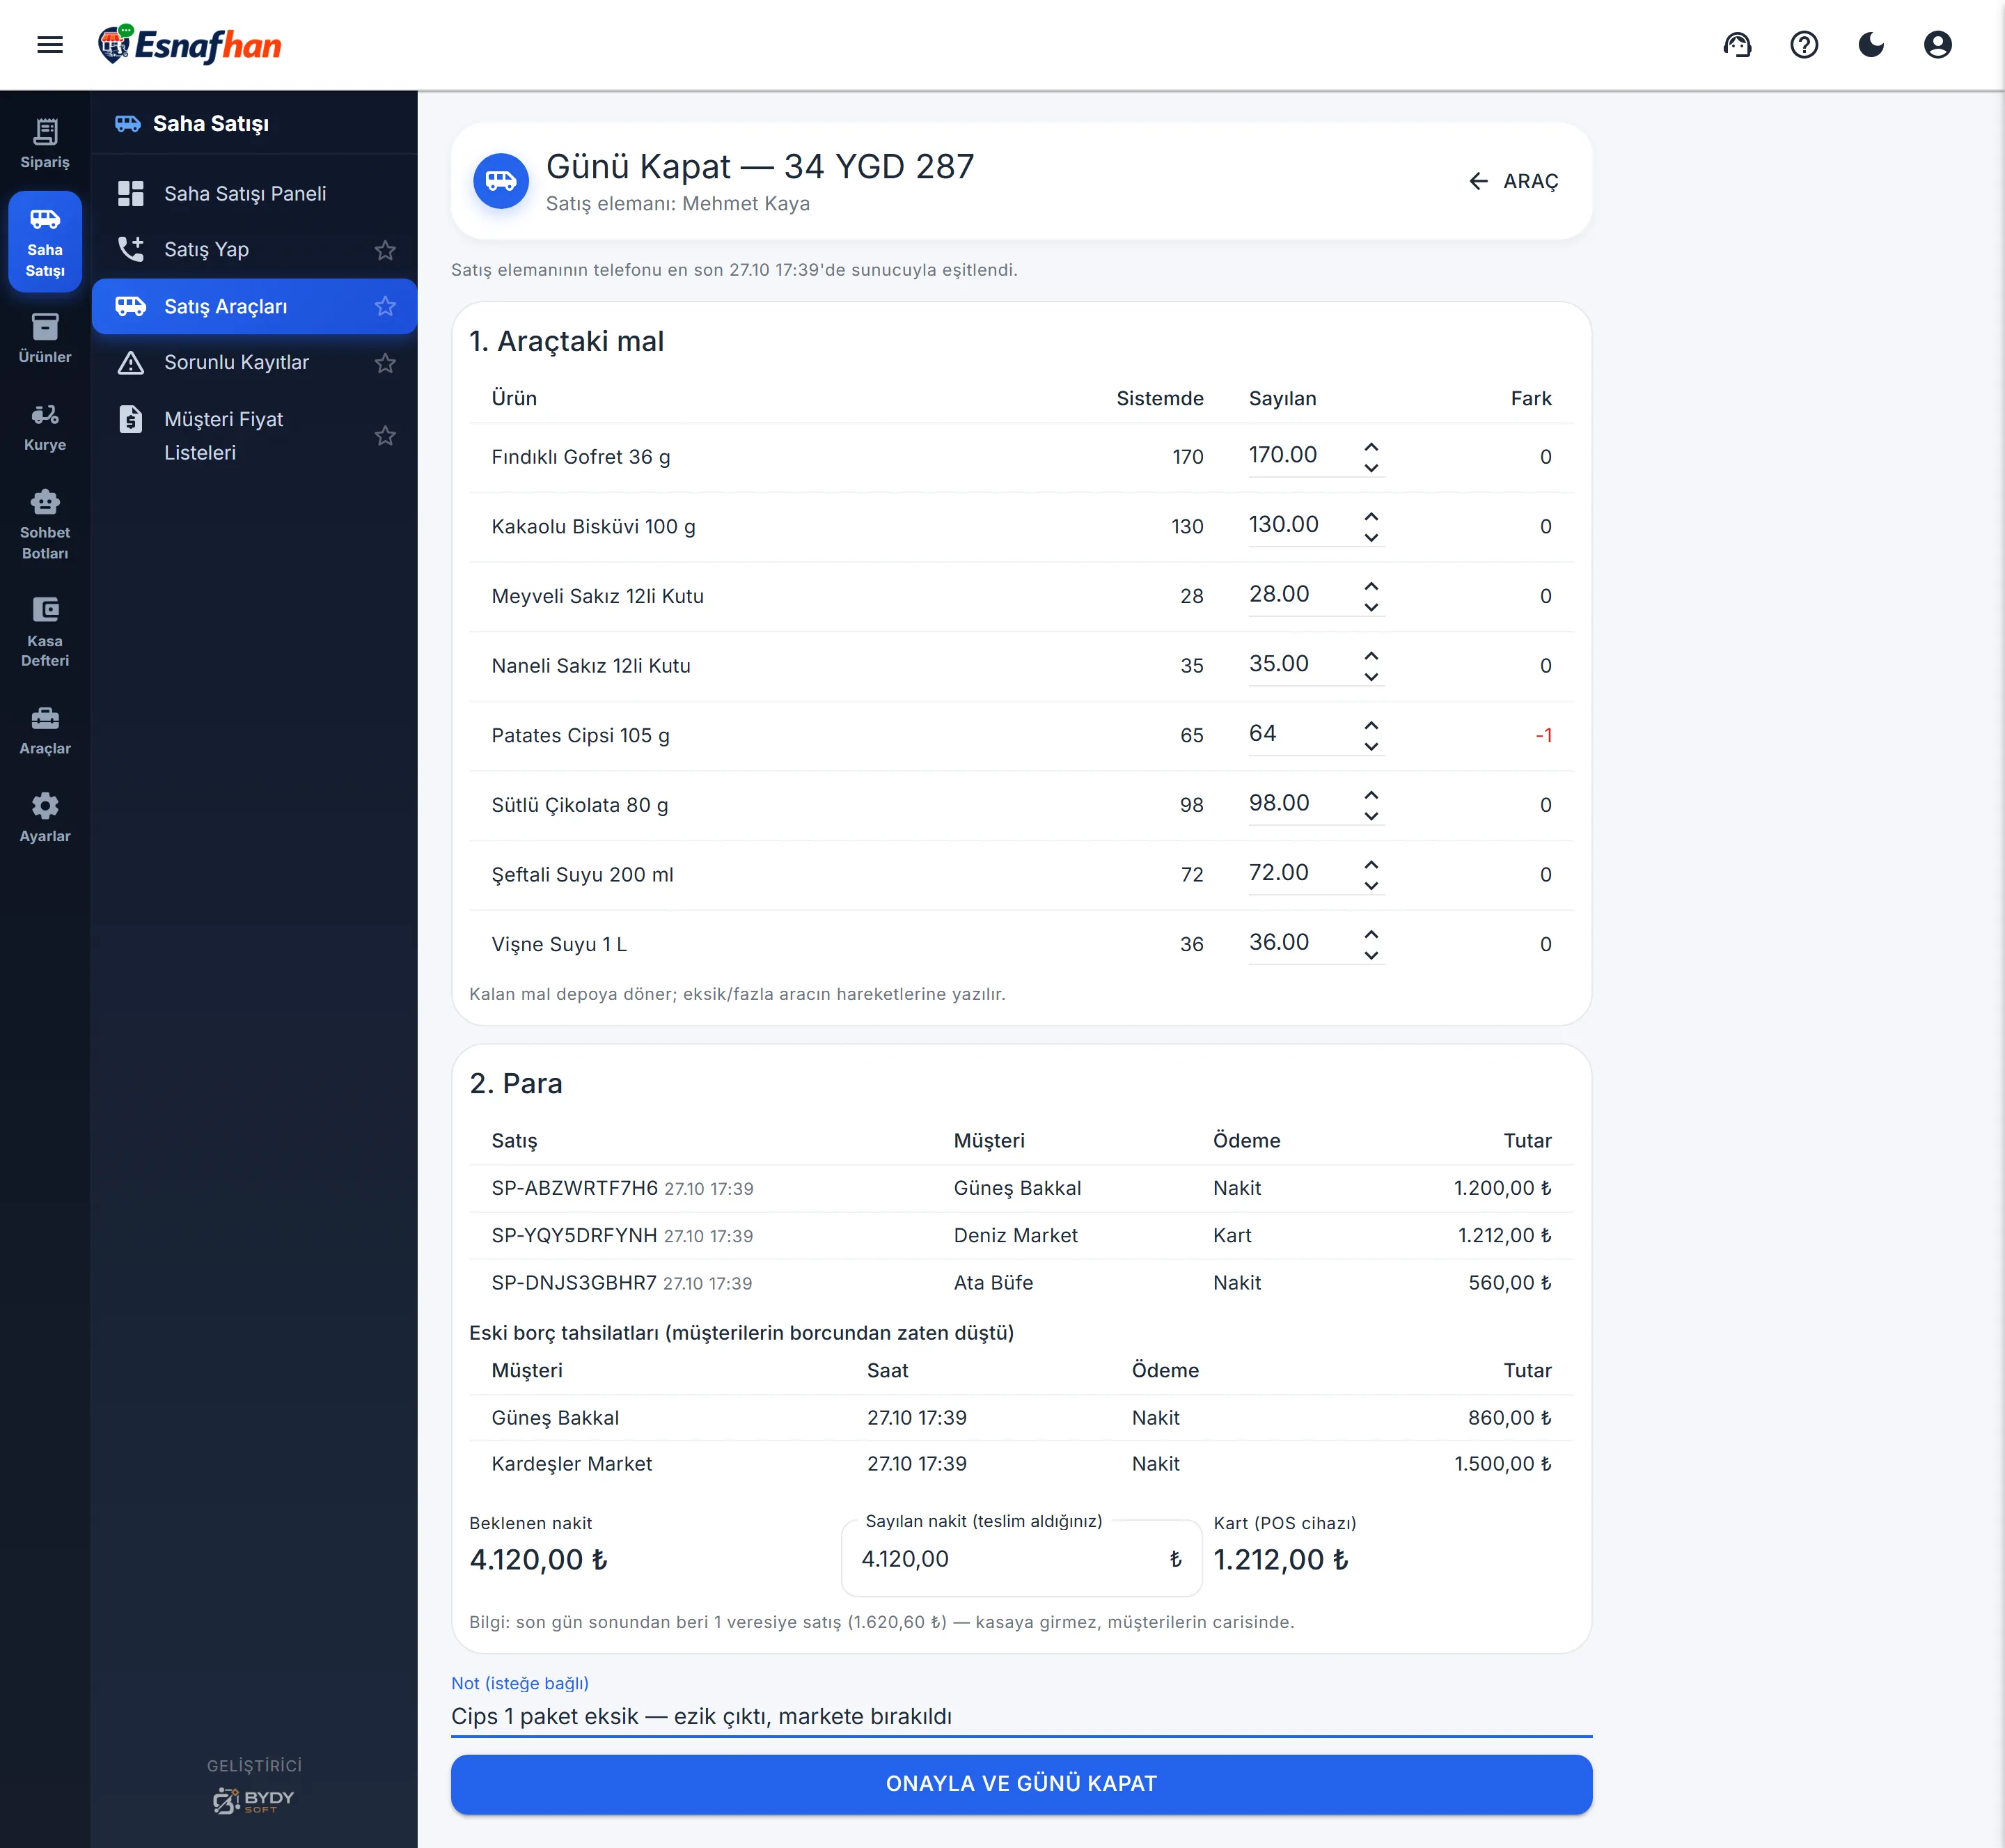Open Ürünler in the sidebar
This screenshot has height=1848, width=2005.
[x=45, y=338]
